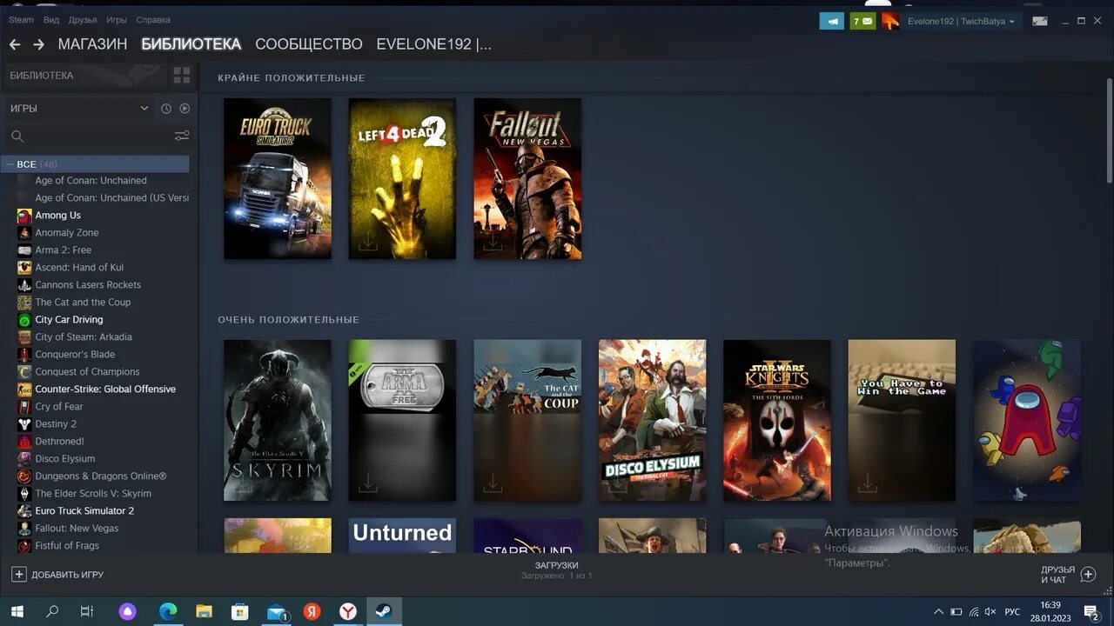Open ДРУЗЬЯ И ЧАТ panel
This screenshot has height=626, width=1114.
tap(1068, 575)
